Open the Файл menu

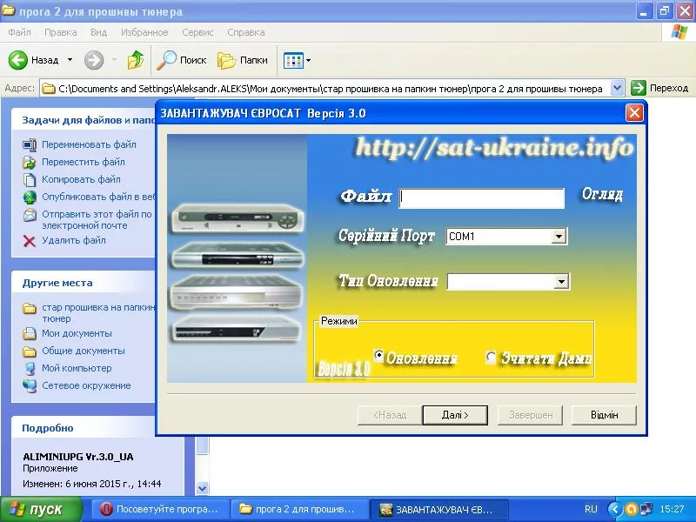pyautogui.click(x=20, y=32)
